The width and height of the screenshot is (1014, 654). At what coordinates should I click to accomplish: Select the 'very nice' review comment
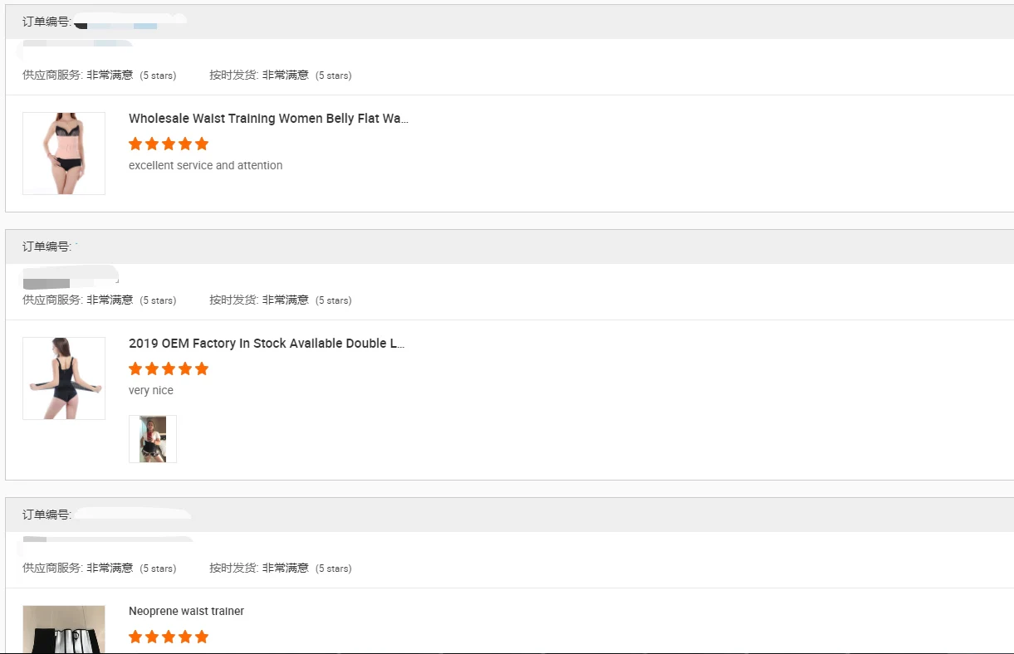point(151,390)
